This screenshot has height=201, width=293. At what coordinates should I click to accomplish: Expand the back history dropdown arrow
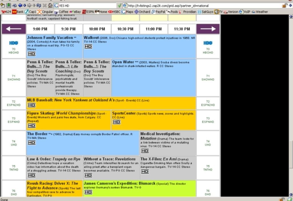[25, 5]
